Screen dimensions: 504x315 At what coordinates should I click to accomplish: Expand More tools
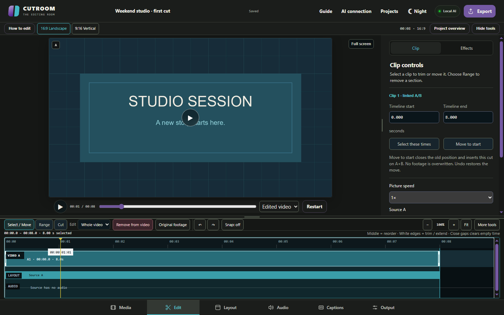(487, 225)
